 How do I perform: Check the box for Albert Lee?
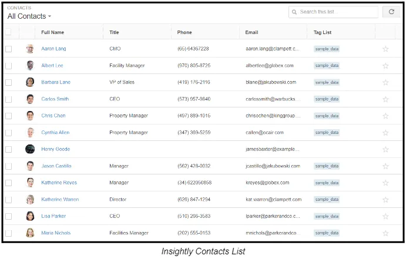click(x=9, y=66)
